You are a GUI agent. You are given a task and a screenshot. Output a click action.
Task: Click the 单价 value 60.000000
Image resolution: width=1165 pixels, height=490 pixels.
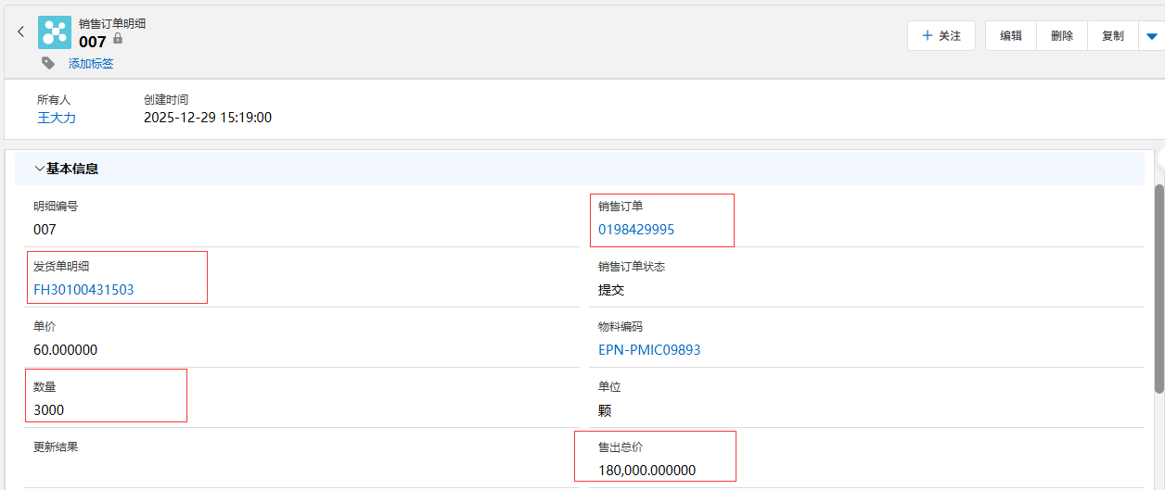(x=65, y=350)
